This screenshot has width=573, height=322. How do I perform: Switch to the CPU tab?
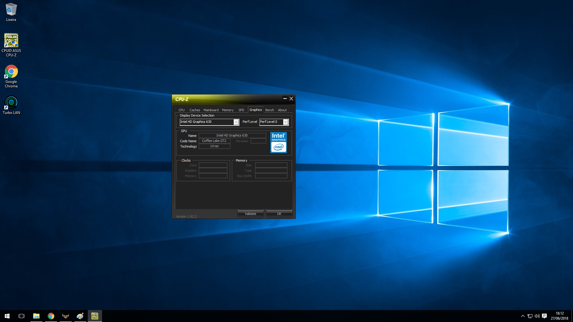pyautogui.click(x=181, y=110)
